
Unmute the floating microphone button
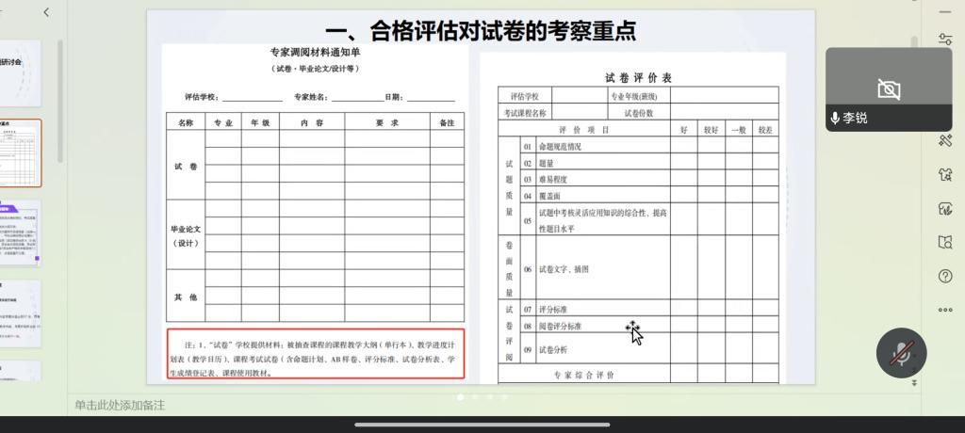point(902,354)
